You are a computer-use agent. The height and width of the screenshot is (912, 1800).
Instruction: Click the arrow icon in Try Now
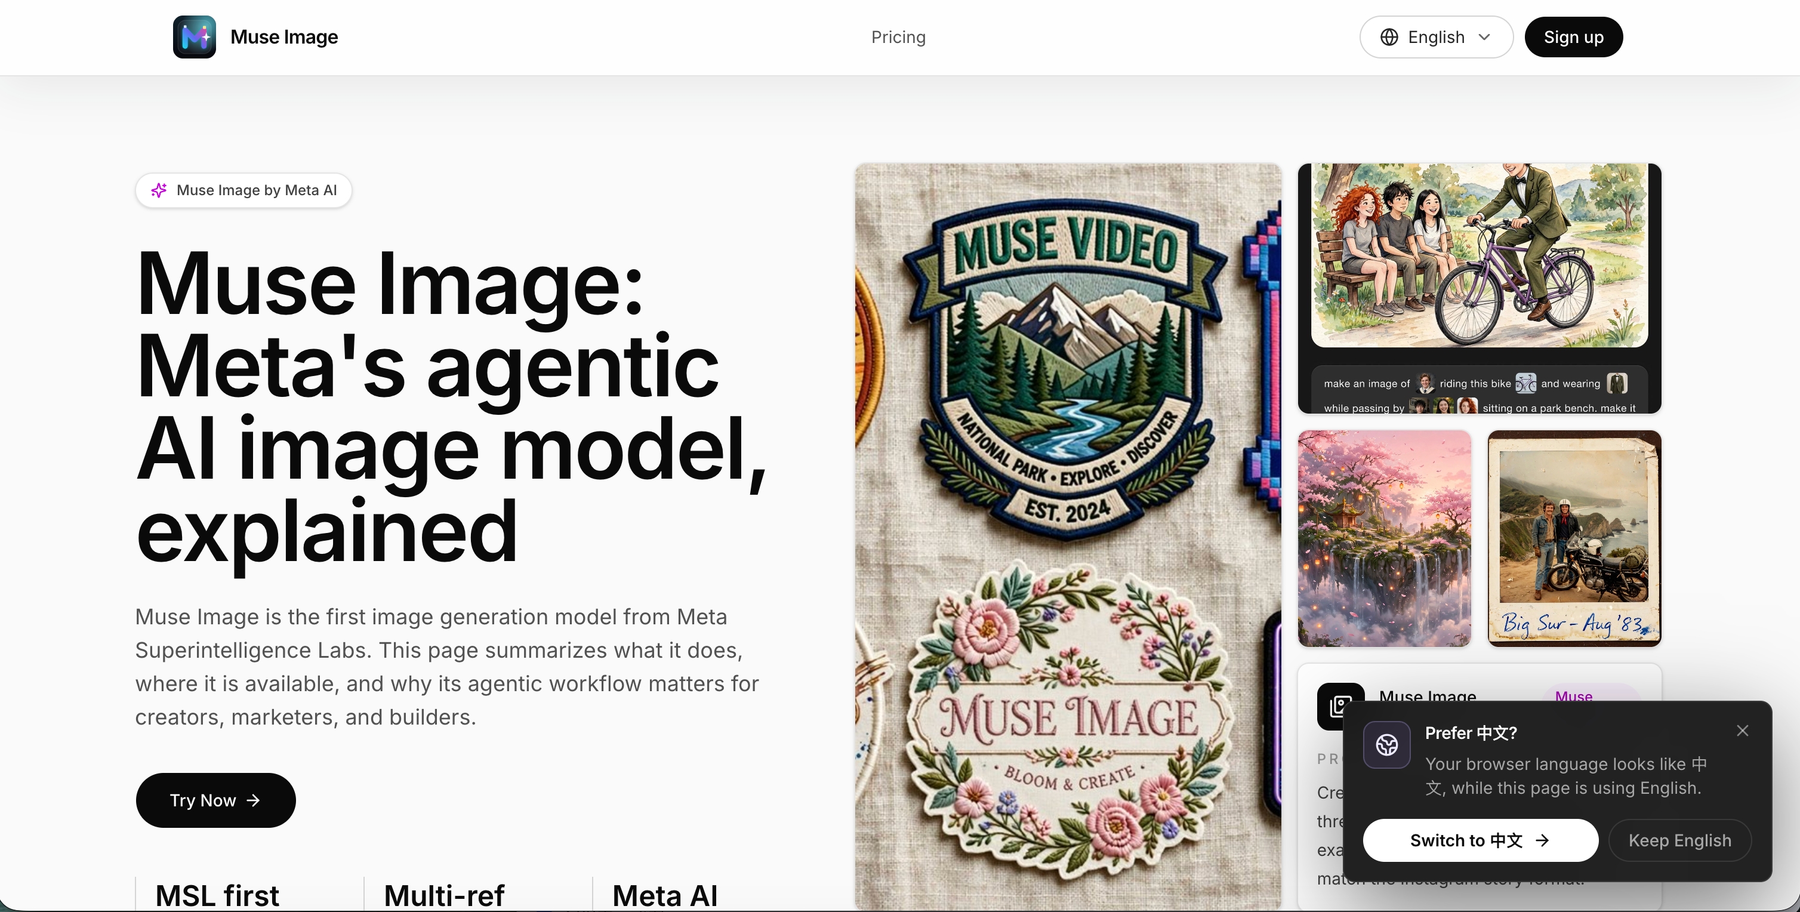(253, 800)
